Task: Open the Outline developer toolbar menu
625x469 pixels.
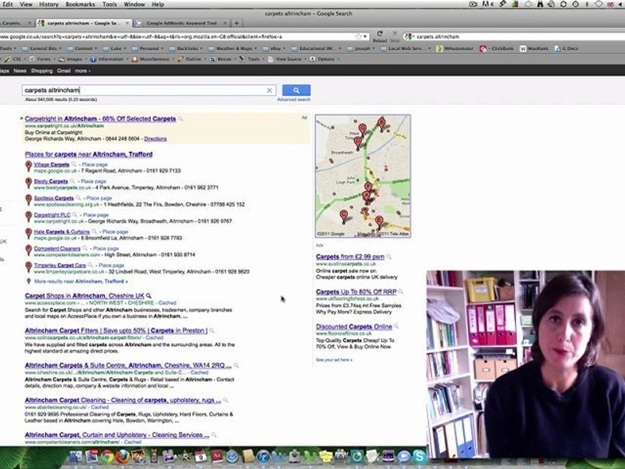Action: (x=193, y=59)
